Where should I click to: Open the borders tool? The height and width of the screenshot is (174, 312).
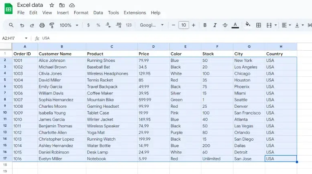click(259, 25)
